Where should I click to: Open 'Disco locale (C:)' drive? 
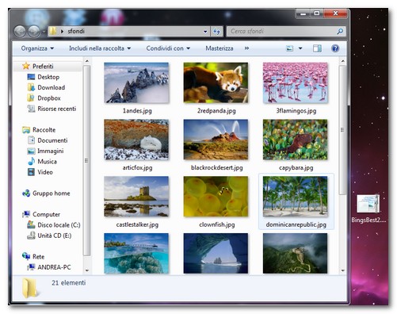tap(59, 225)
